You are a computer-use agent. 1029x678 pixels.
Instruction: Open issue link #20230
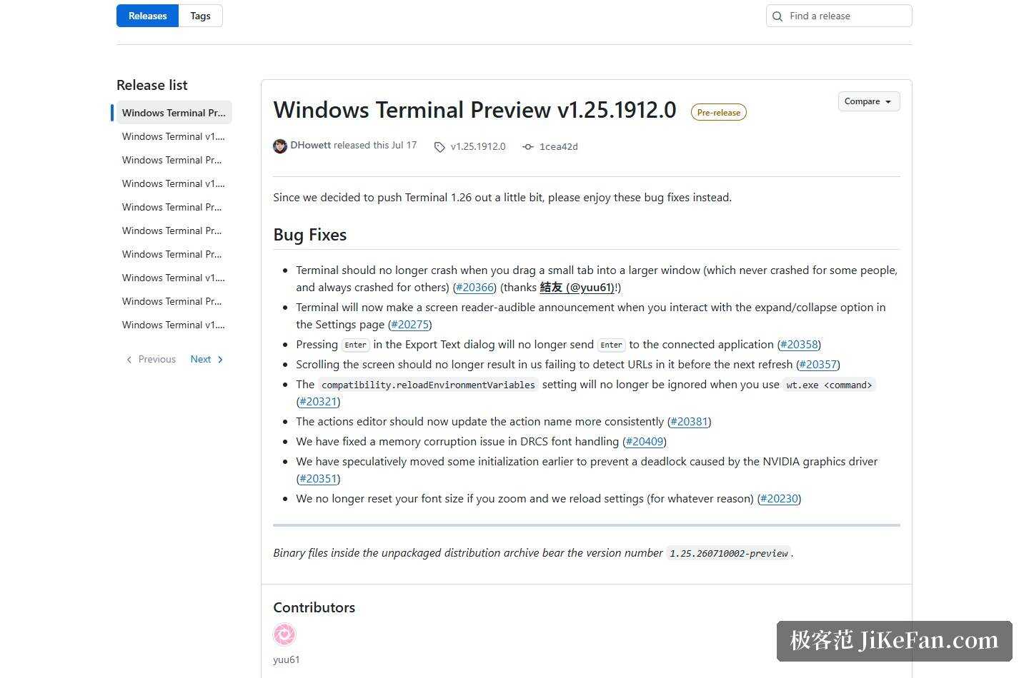coord(779,499)
